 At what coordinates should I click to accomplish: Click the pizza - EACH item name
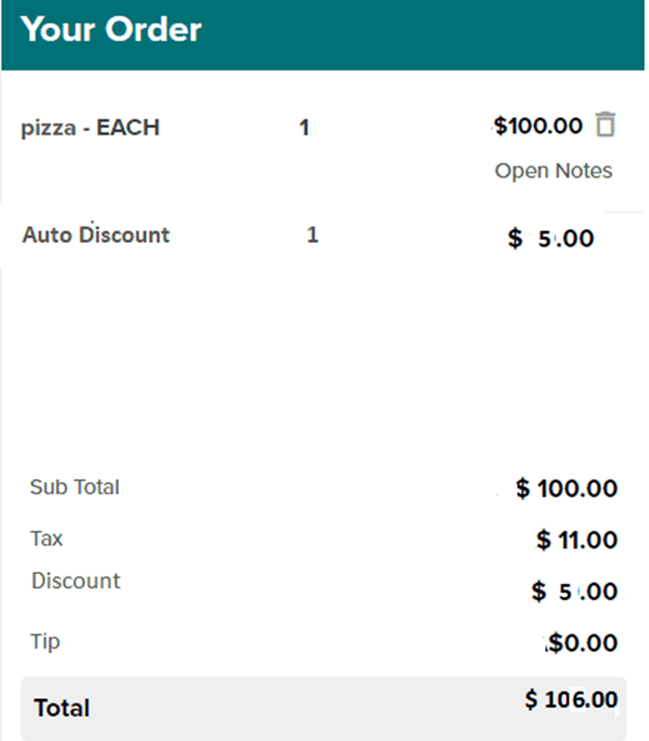(x=90, y=128)
